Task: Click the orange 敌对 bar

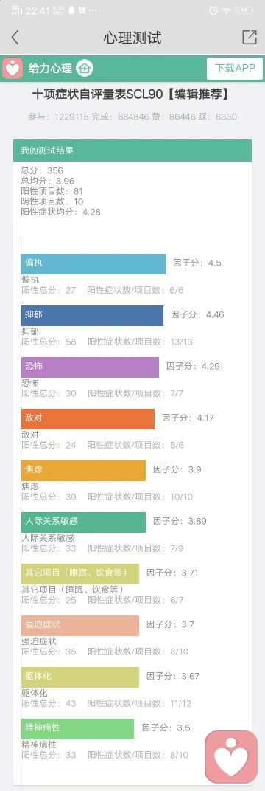Action: point(88,418)
